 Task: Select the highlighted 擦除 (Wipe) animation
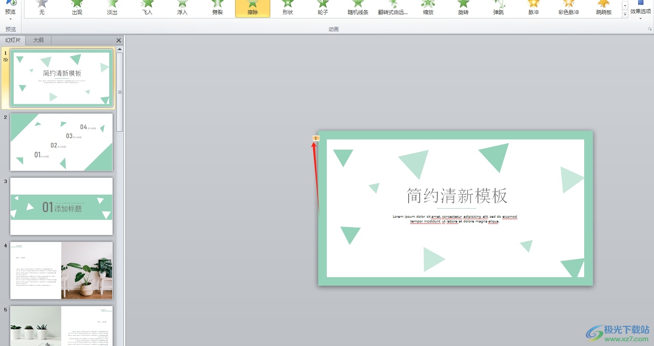tap(253, 8)
